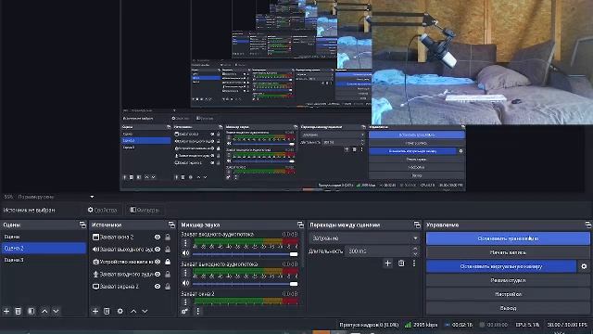Click the 30.00 / 30.00 FPS status
This screenshot has height=334, width=593.
point(567,325)
